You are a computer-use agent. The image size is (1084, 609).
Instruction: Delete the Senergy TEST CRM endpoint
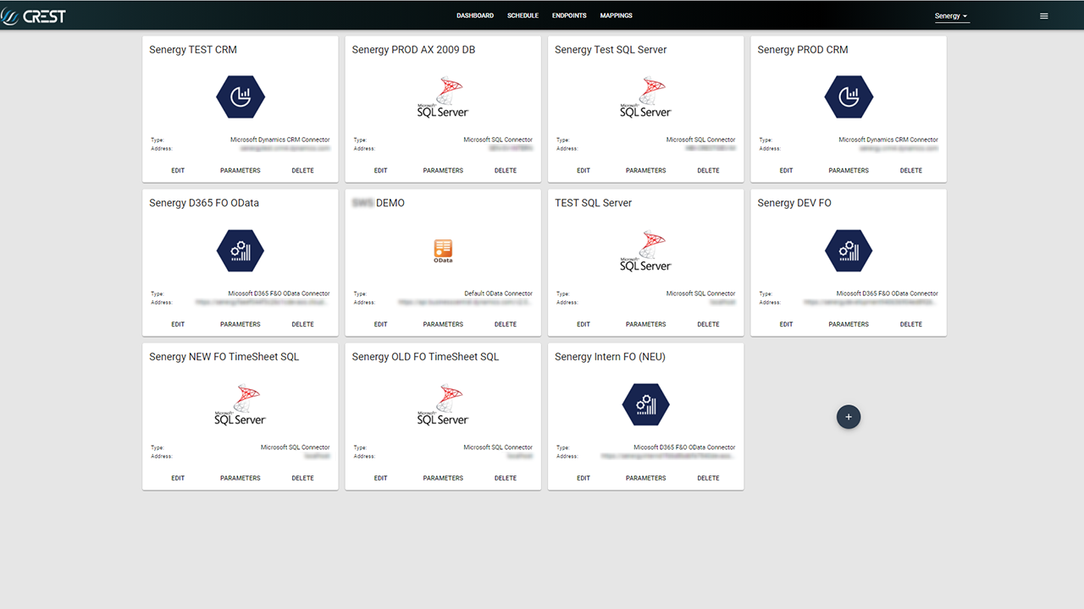click(302, 170)
